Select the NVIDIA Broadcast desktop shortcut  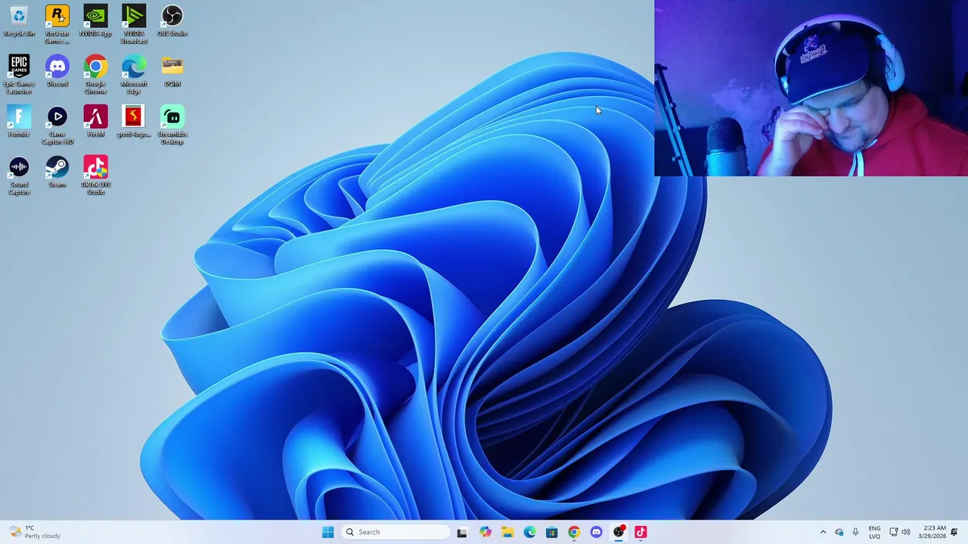point(134,24)
